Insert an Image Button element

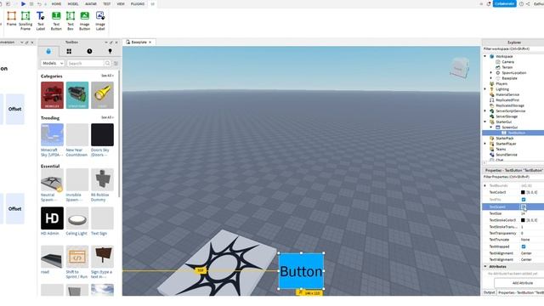[85, 20]
